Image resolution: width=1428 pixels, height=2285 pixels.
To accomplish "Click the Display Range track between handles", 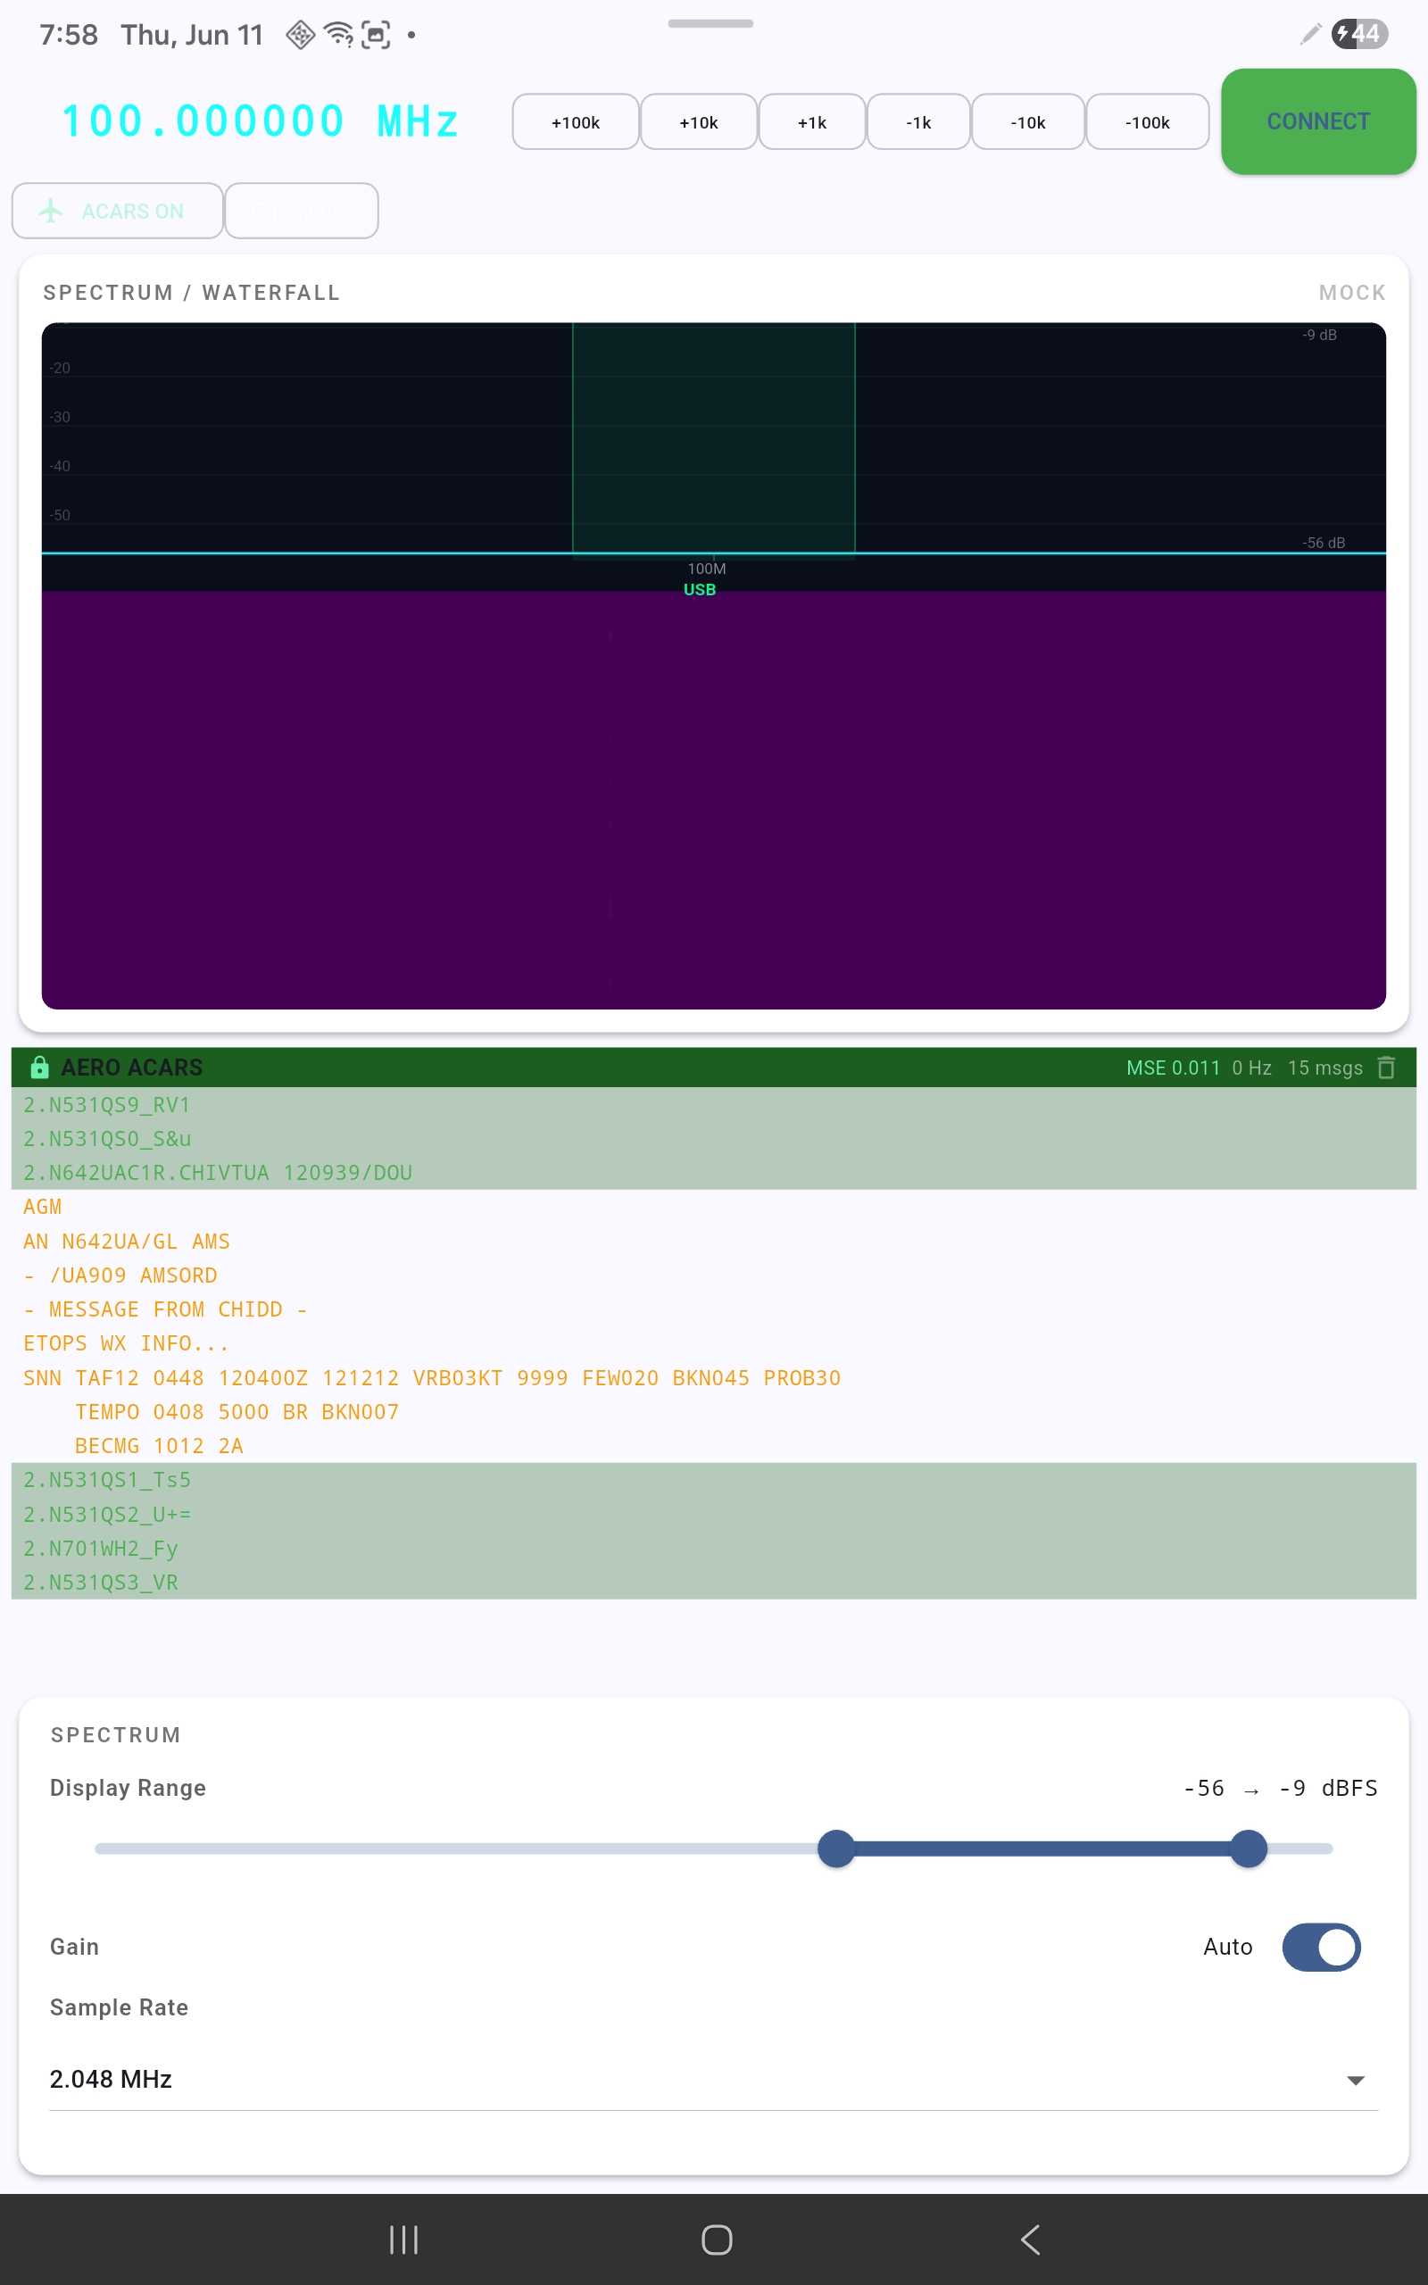I will (1042, 1848).
